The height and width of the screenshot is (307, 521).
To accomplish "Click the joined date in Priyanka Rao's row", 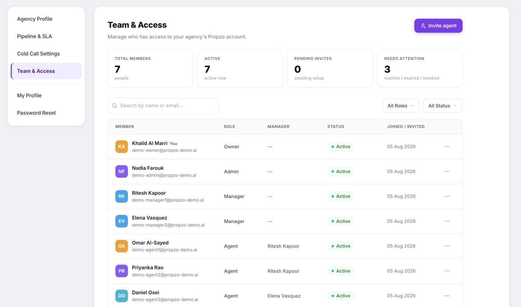I will pyautogui.click(x=401, y=271).
